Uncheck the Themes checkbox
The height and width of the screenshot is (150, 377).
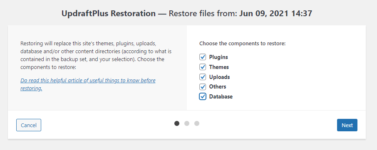[x=203, y=67]
